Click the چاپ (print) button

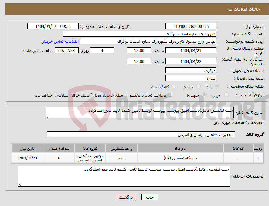tap(150, 197)
